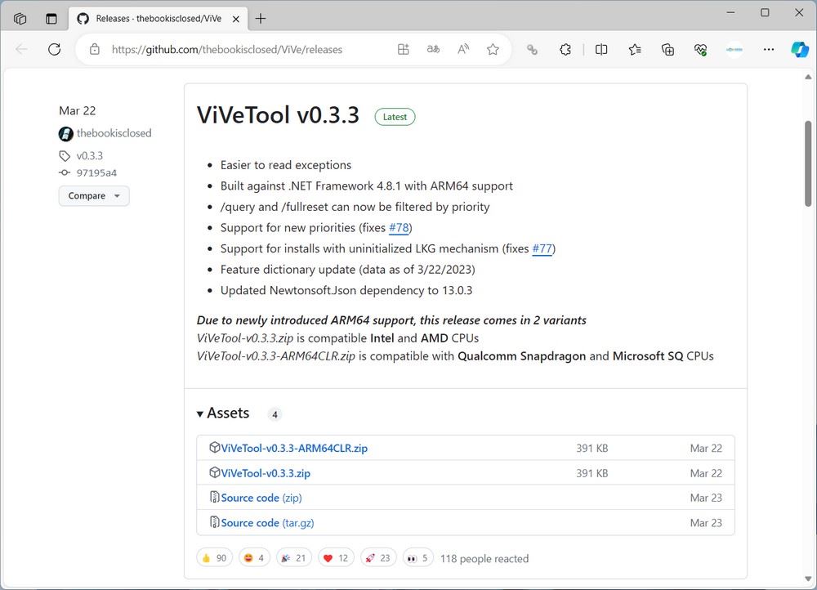Start Read aloud from address bar
Viewport: 817px width, 590px height.
pos(462,50)
